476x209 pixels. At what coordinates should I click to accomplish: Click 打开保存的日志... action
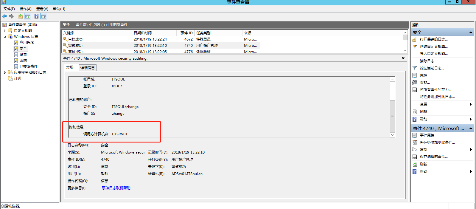click(434, 39)
